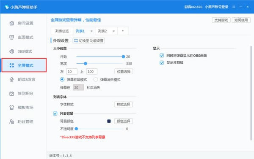Select the 桌面模式 monitor icon
Image resolution: width=254 pixels, height=159 pixels.
click(x=11, y=37)
